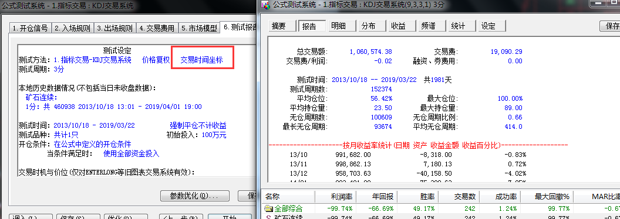Click the 交易时间坐标 link
Viewport: 620px width, 219px height.
click(201, 60)
